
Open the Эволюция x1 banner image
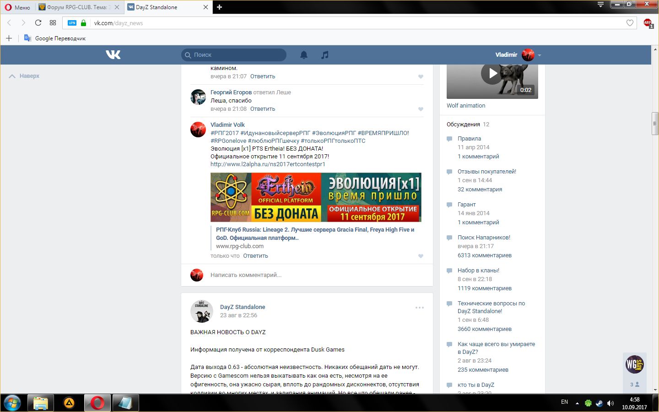pos(316,197)
